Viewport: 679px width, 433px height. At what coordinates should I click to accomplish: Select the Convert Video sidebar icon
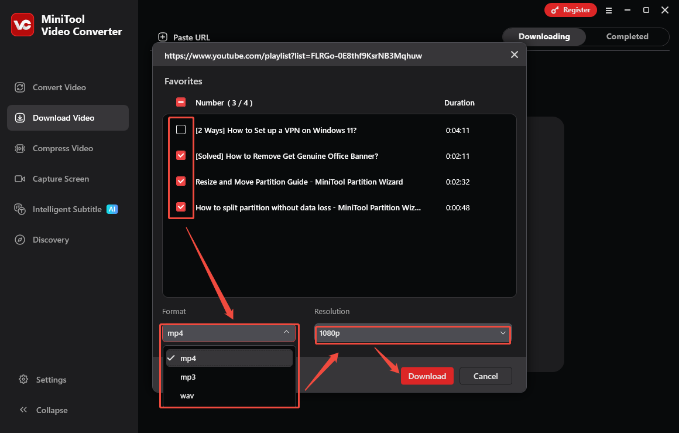point(20,87)
